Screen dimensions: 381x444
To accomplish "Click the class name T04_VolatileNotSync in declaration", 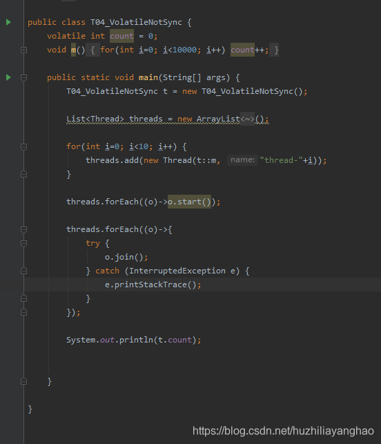I will [x=136, y=22].
